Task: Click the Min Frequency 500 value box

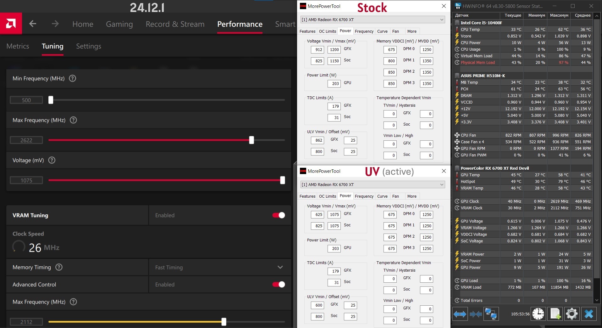Action: pyautogui.click(x=26, y=100)
